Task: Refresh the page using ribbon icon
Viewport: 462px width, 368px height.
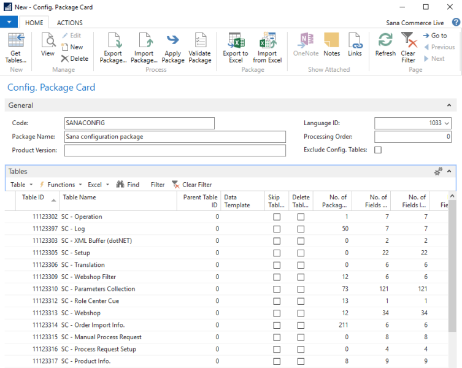Action: tap(385, 45)
